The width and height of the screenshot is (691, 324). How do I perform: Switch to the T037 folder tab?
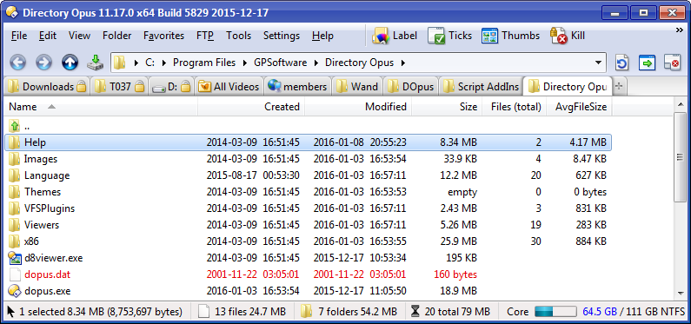[x=119, y=87]
